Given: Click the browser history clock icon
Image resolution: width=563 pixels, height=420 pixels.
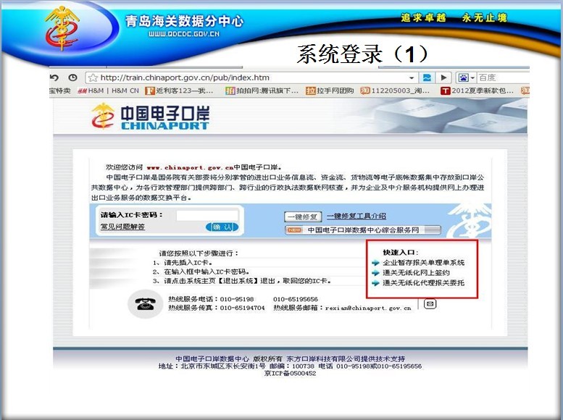Looking at the screenshot, I should pos(72,77).
